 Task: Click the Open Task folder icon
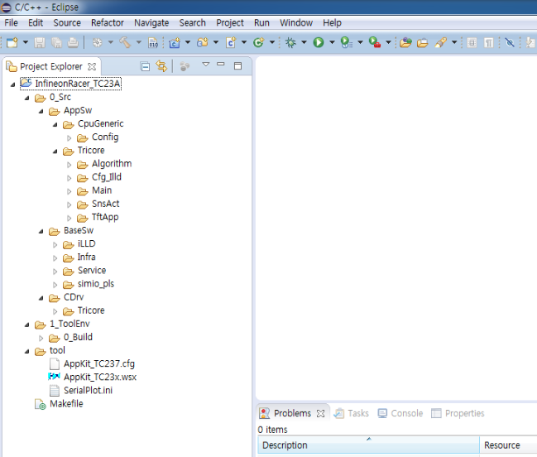tap(423, 42)
